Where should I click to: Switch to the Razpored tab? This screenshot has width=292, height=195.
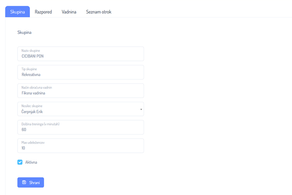tap(43, 12)
